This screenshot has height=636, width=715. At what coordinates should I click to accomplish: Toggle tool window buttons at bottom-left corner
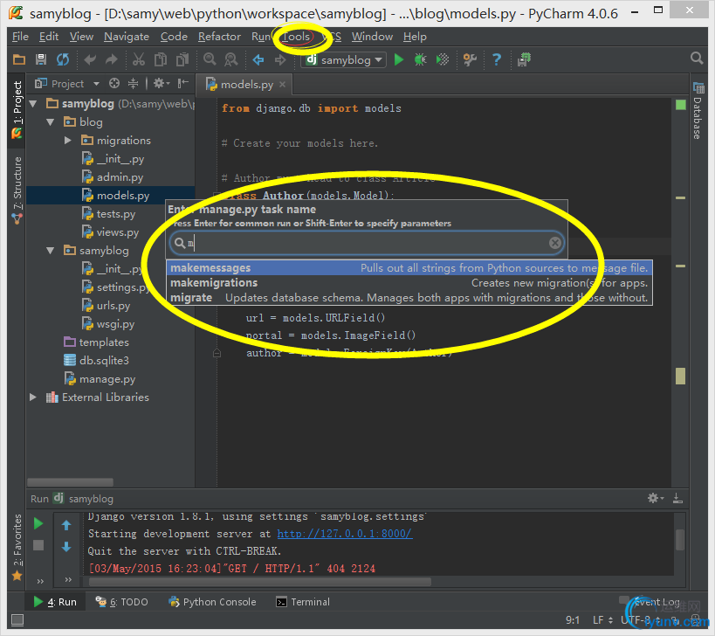[x=17, y=619]
